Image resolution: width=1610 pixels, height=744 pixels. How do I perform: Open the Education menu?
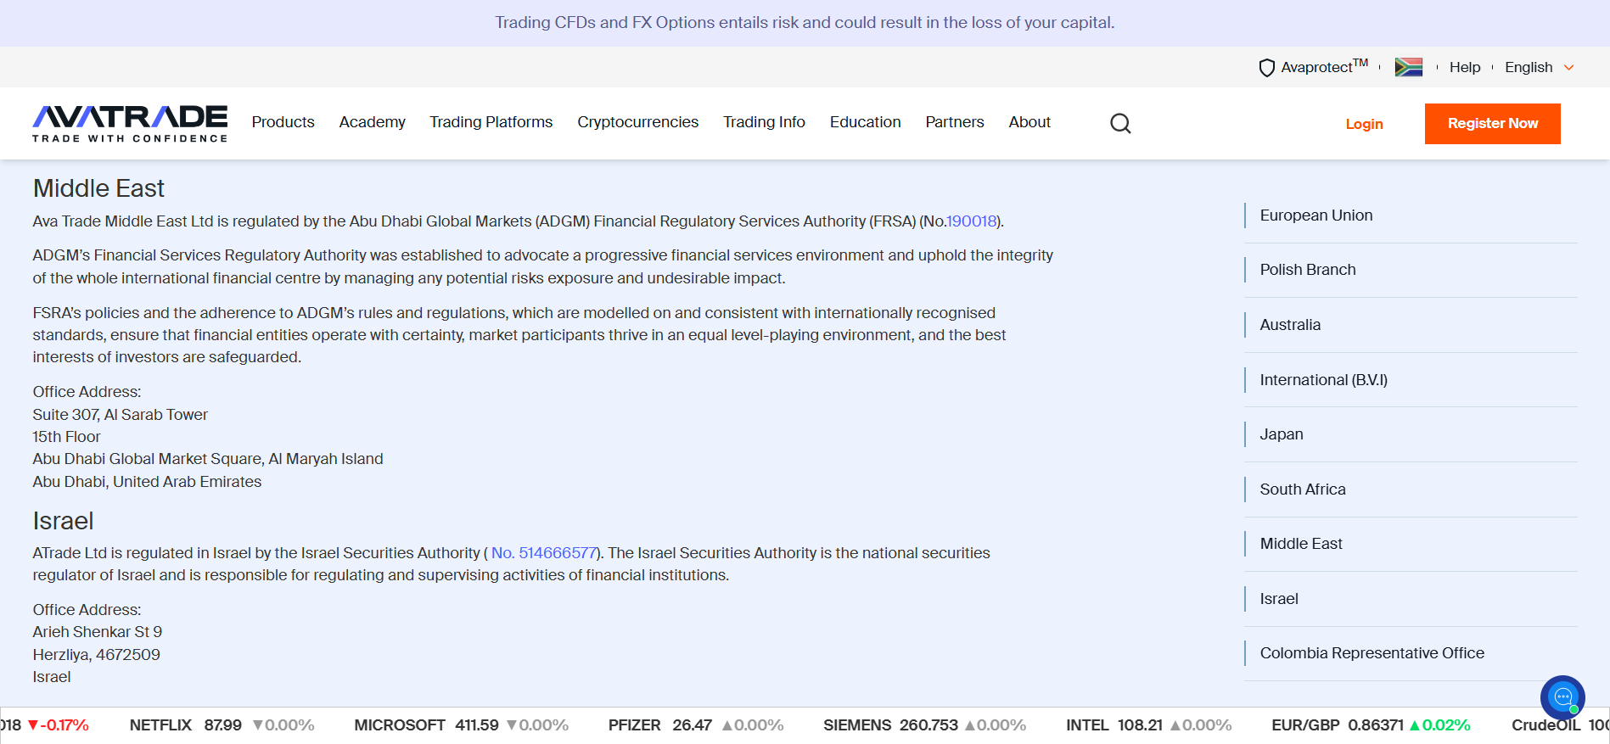pyautogui.click(x=866, y=122)
